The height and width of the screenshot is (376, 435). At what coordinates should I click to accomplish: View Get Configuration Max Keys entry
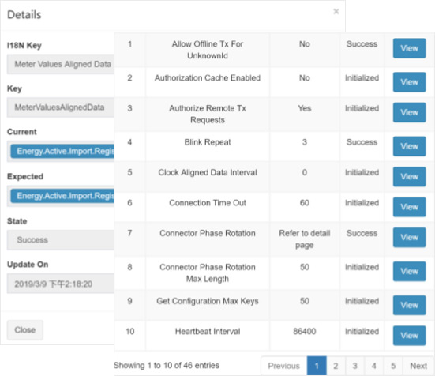(409, 305)
